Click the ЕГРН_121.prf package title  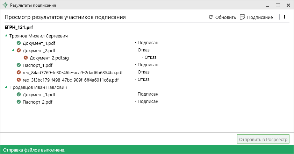click(19, 27)
